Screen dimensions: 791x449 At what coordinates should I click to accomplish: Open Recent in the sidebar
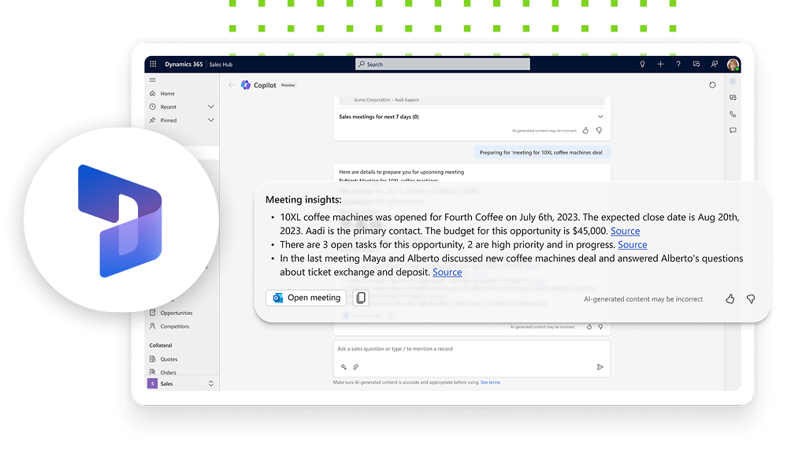[x=169, y=107]
